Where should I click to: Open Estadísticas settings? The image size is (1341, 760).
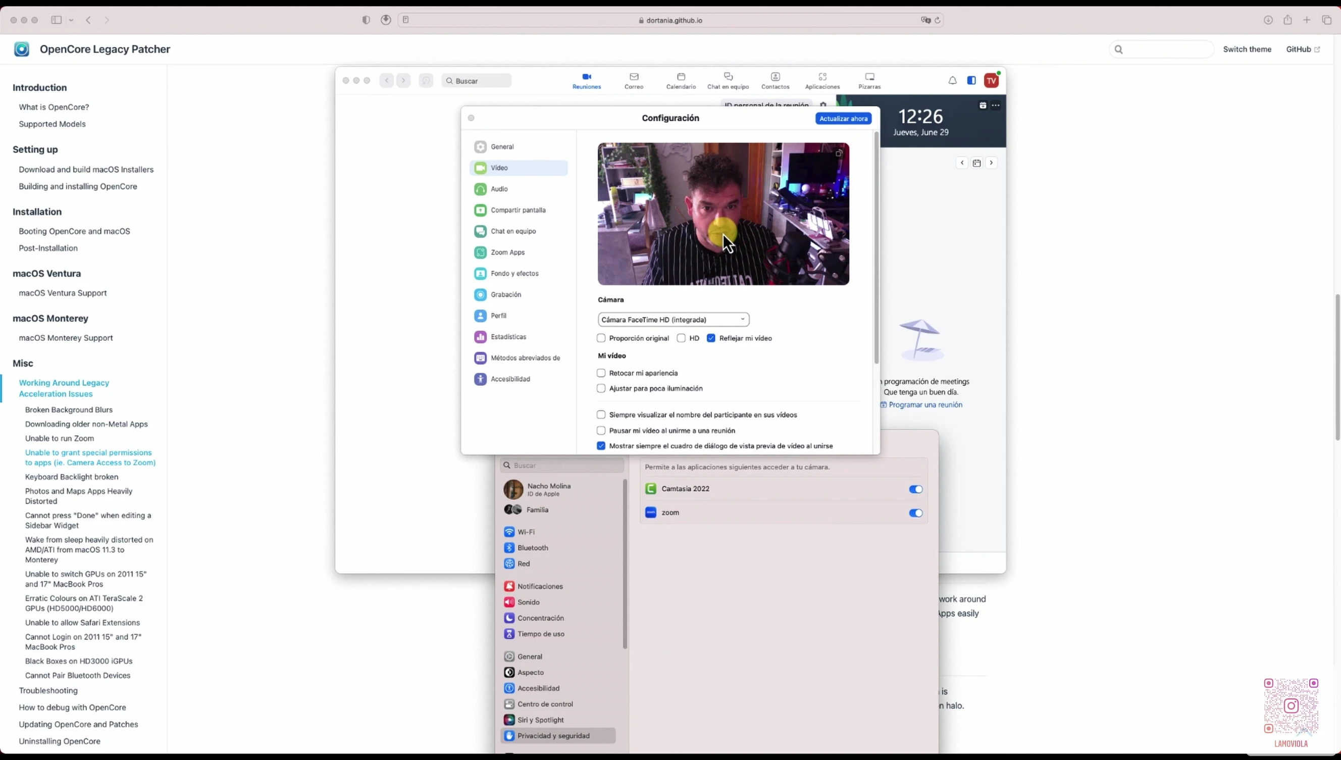point(519,337)
